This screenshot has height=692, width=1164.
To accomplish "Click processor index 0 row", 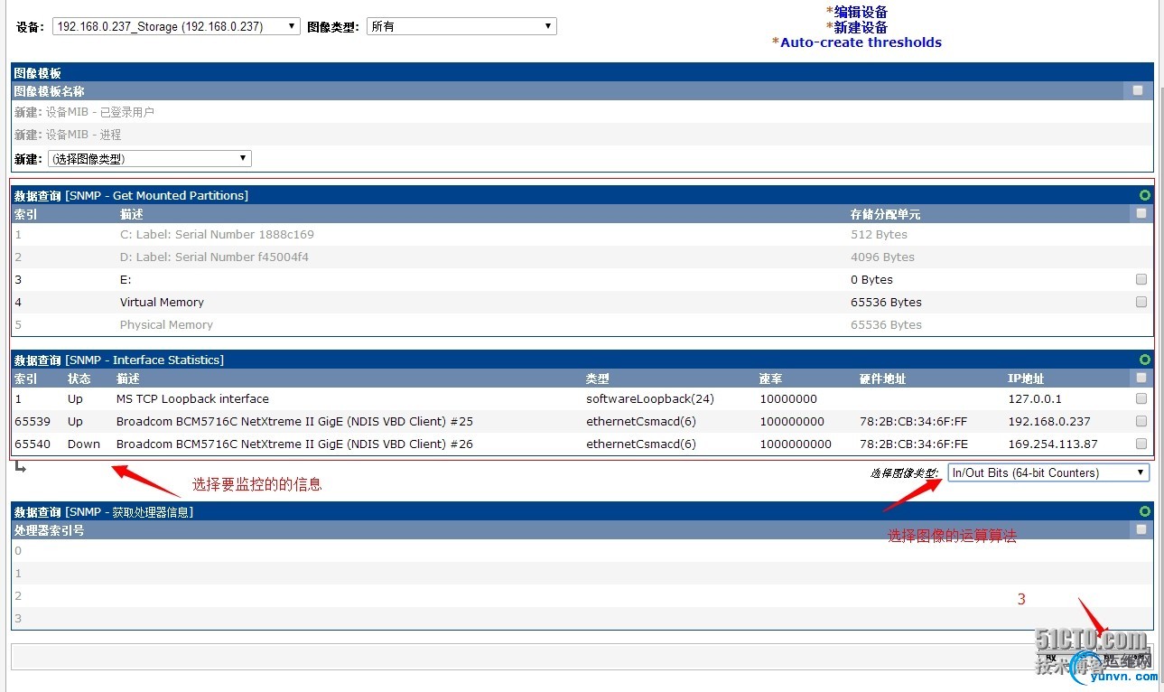I will click(582, 550).
